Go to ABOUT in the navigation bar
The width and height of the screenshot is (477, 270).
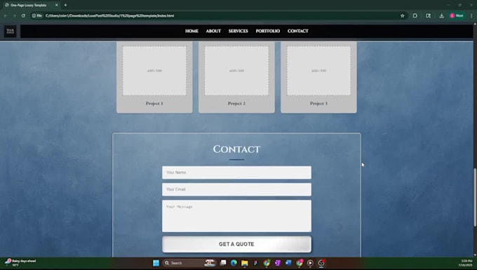[213, 31]
